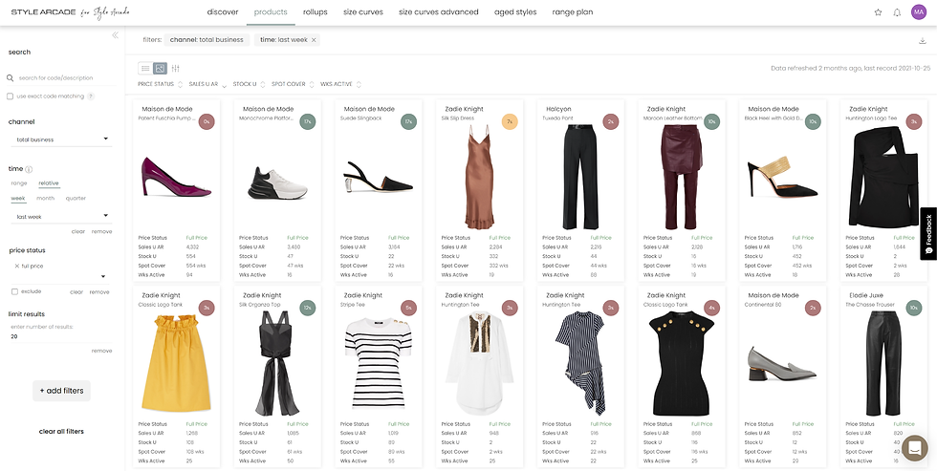Screen dimensions: 937x471
Task: Open the rollups tab
Action: (315, 11)
